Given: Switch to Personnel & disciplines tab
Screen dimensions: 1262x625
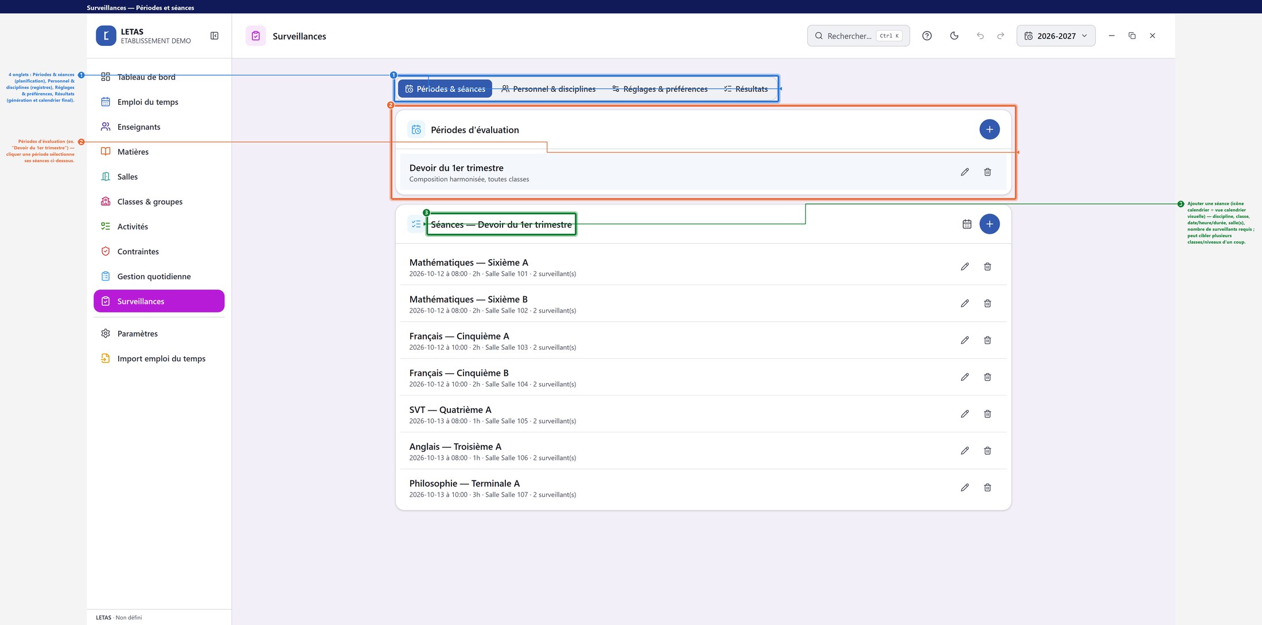Looking at the screenshot, I should (548, 89).
